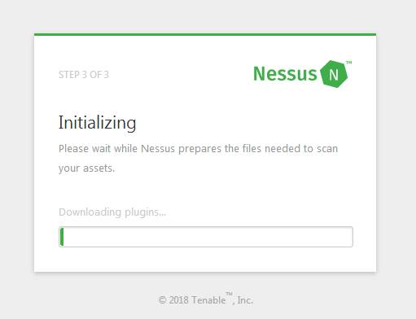Click the word Nessus in the description
The width and height of the screenshot is (416, 319).
point(158,149)
